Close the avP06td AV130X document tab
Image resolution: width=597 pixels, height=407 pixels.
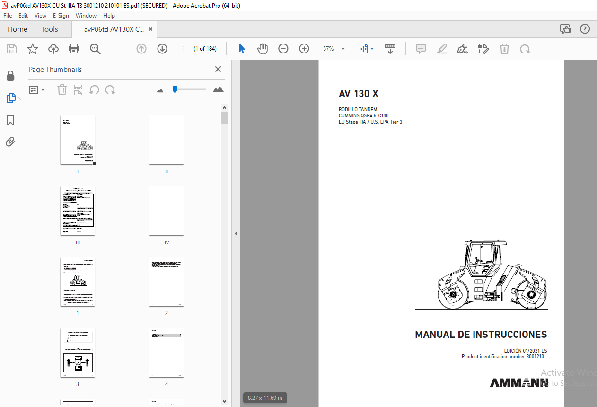(150, 29)
